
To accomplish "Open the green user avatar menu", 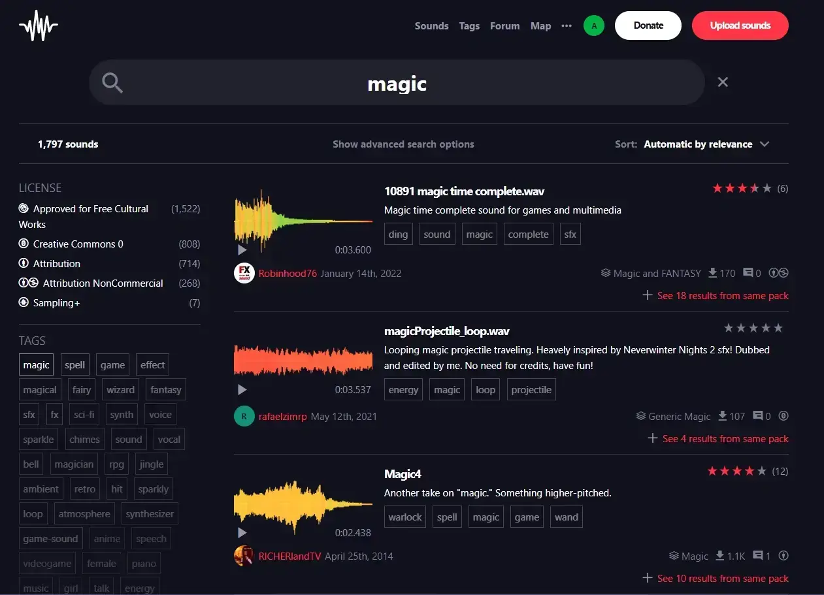I will [593, 25].
